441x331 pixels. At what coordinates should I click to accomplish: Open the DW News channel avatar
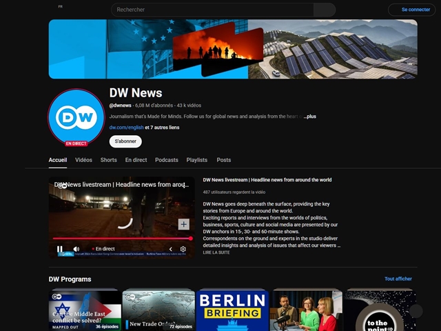coord(76,117)
